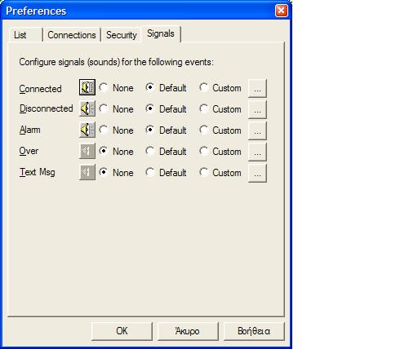Browse custom sound file for Disconnected
Screen dimensions: 418x349
(257, 109)
